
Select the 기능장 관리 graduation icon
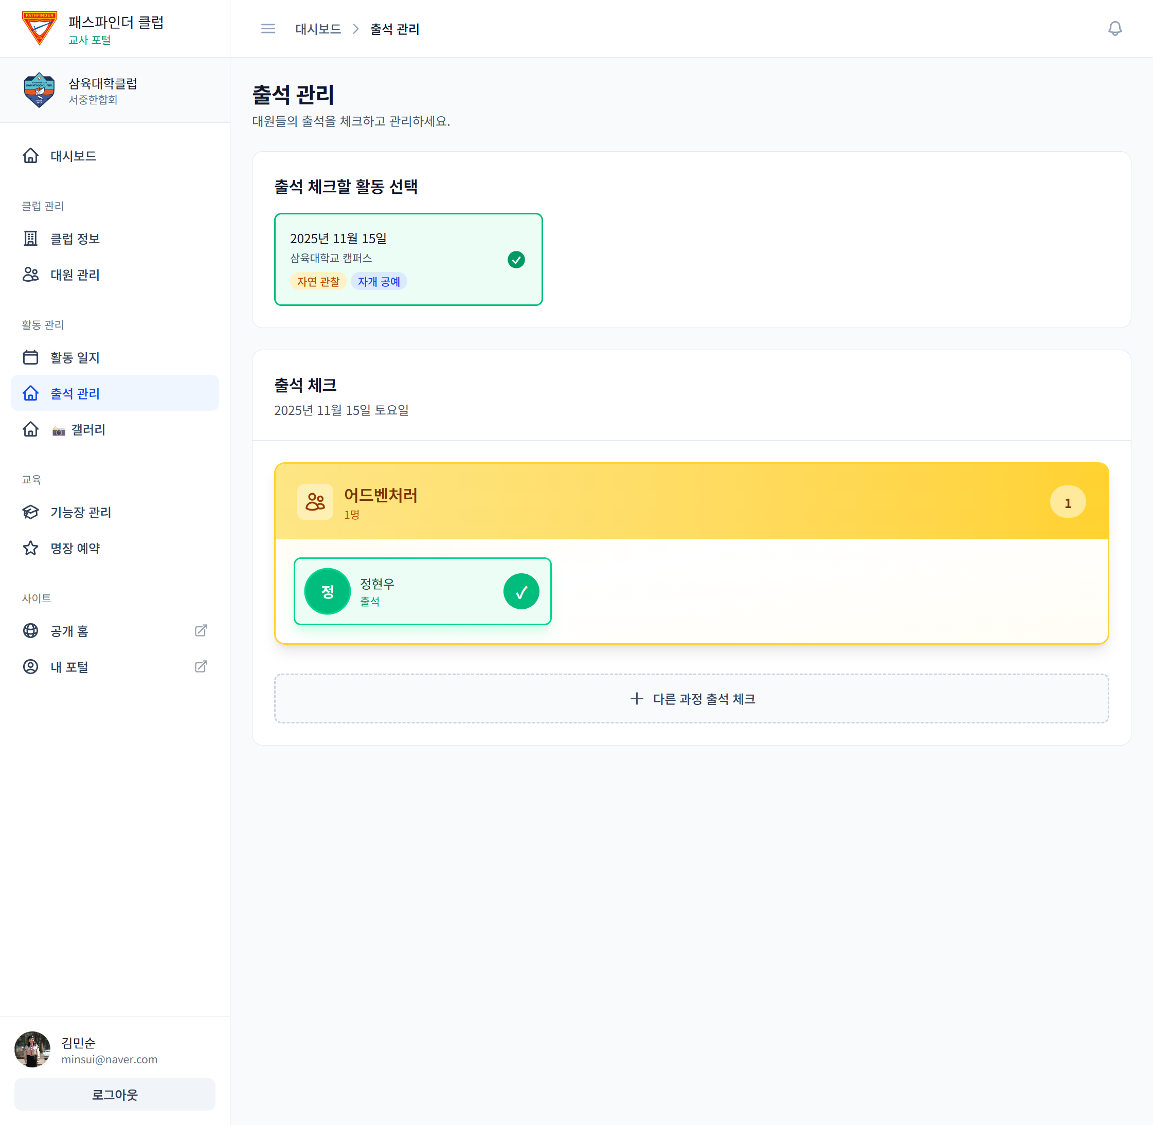point(31,512)
